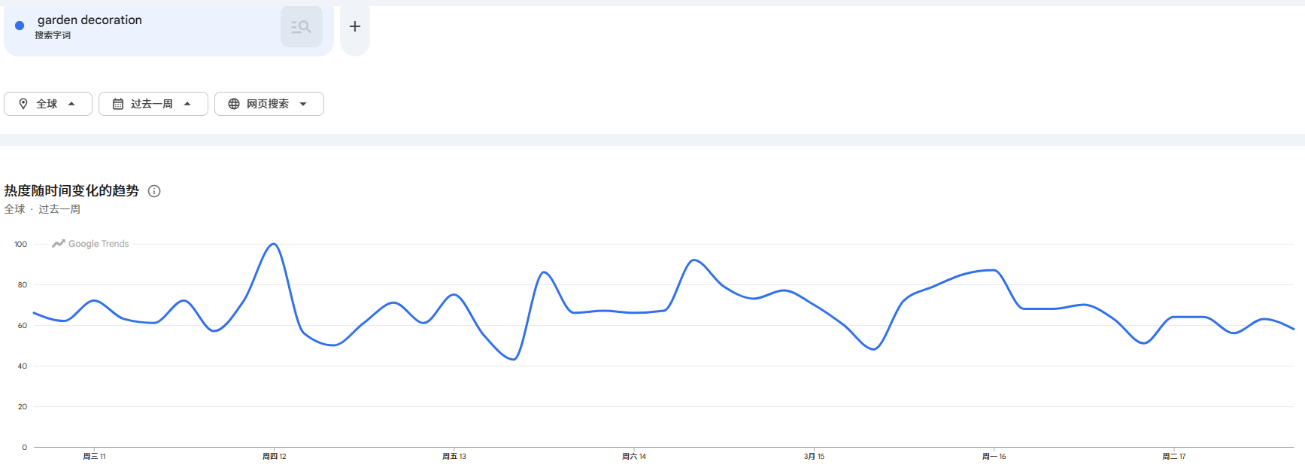This screenshot has height=471, width=1305.
Task: Click the Google Trends text in the chart
Action: click(99, 244)
